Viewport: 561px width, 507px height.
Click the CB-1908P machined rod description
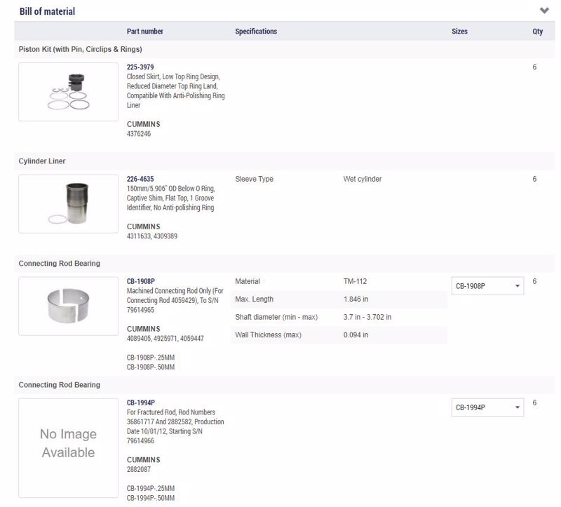[175, 300]
